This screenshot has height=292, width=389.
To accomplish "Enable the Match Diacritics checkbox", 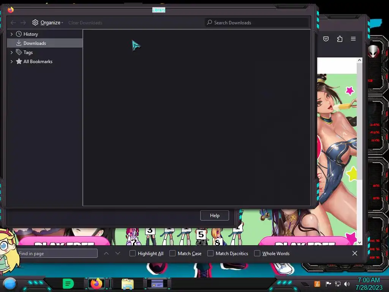I will pos(210,253).
